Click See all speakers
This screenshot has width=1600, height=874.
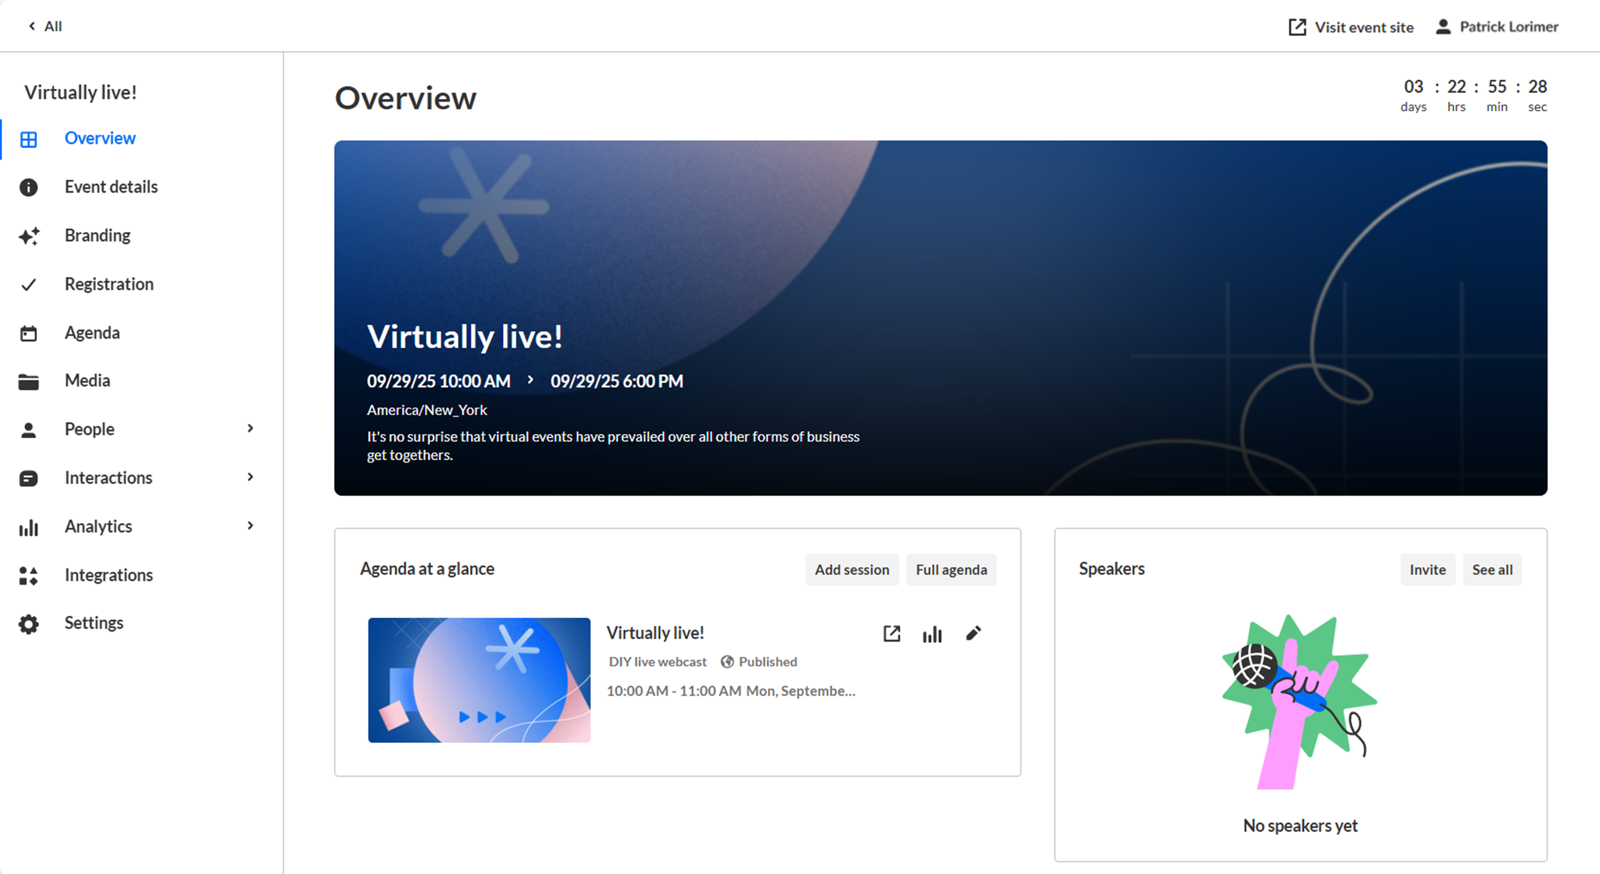tap(1491, 570)
